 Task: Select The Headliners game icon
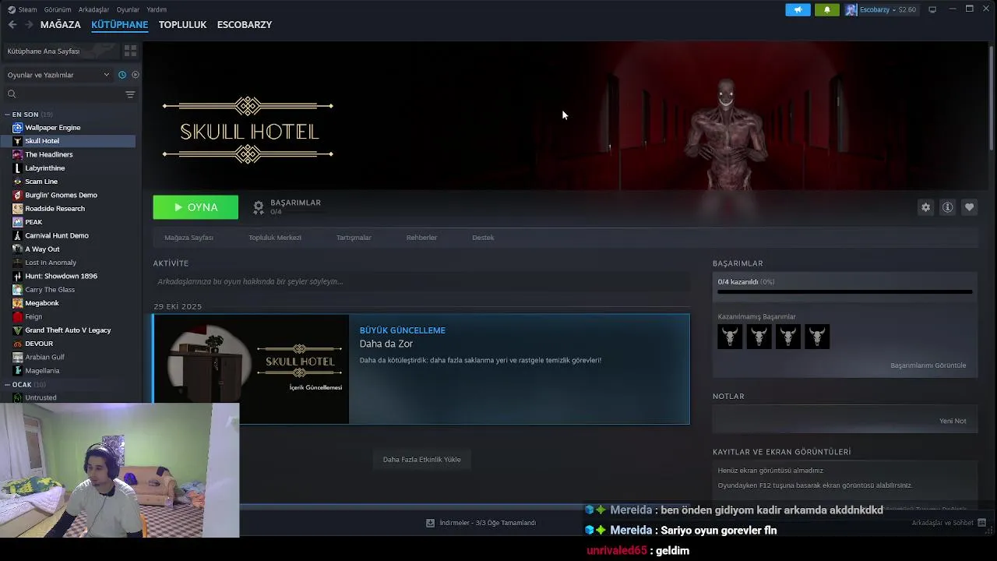pyautogui.click(x=17, y=154)
